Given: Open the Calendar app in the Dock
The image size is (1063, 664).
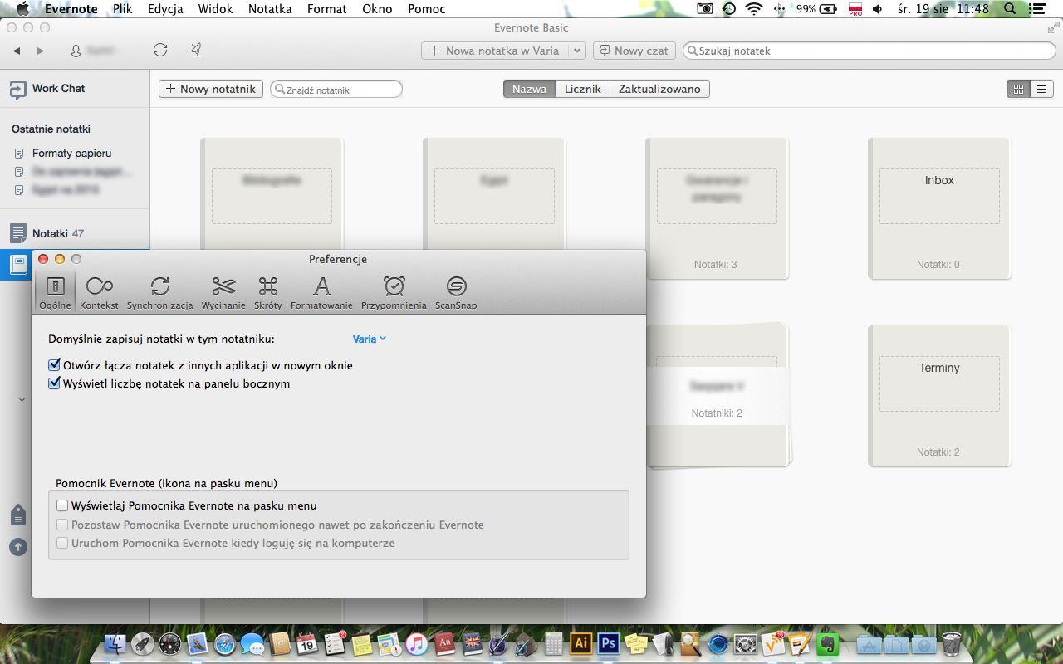Looking at the screenshot, I should pos(306,643).
